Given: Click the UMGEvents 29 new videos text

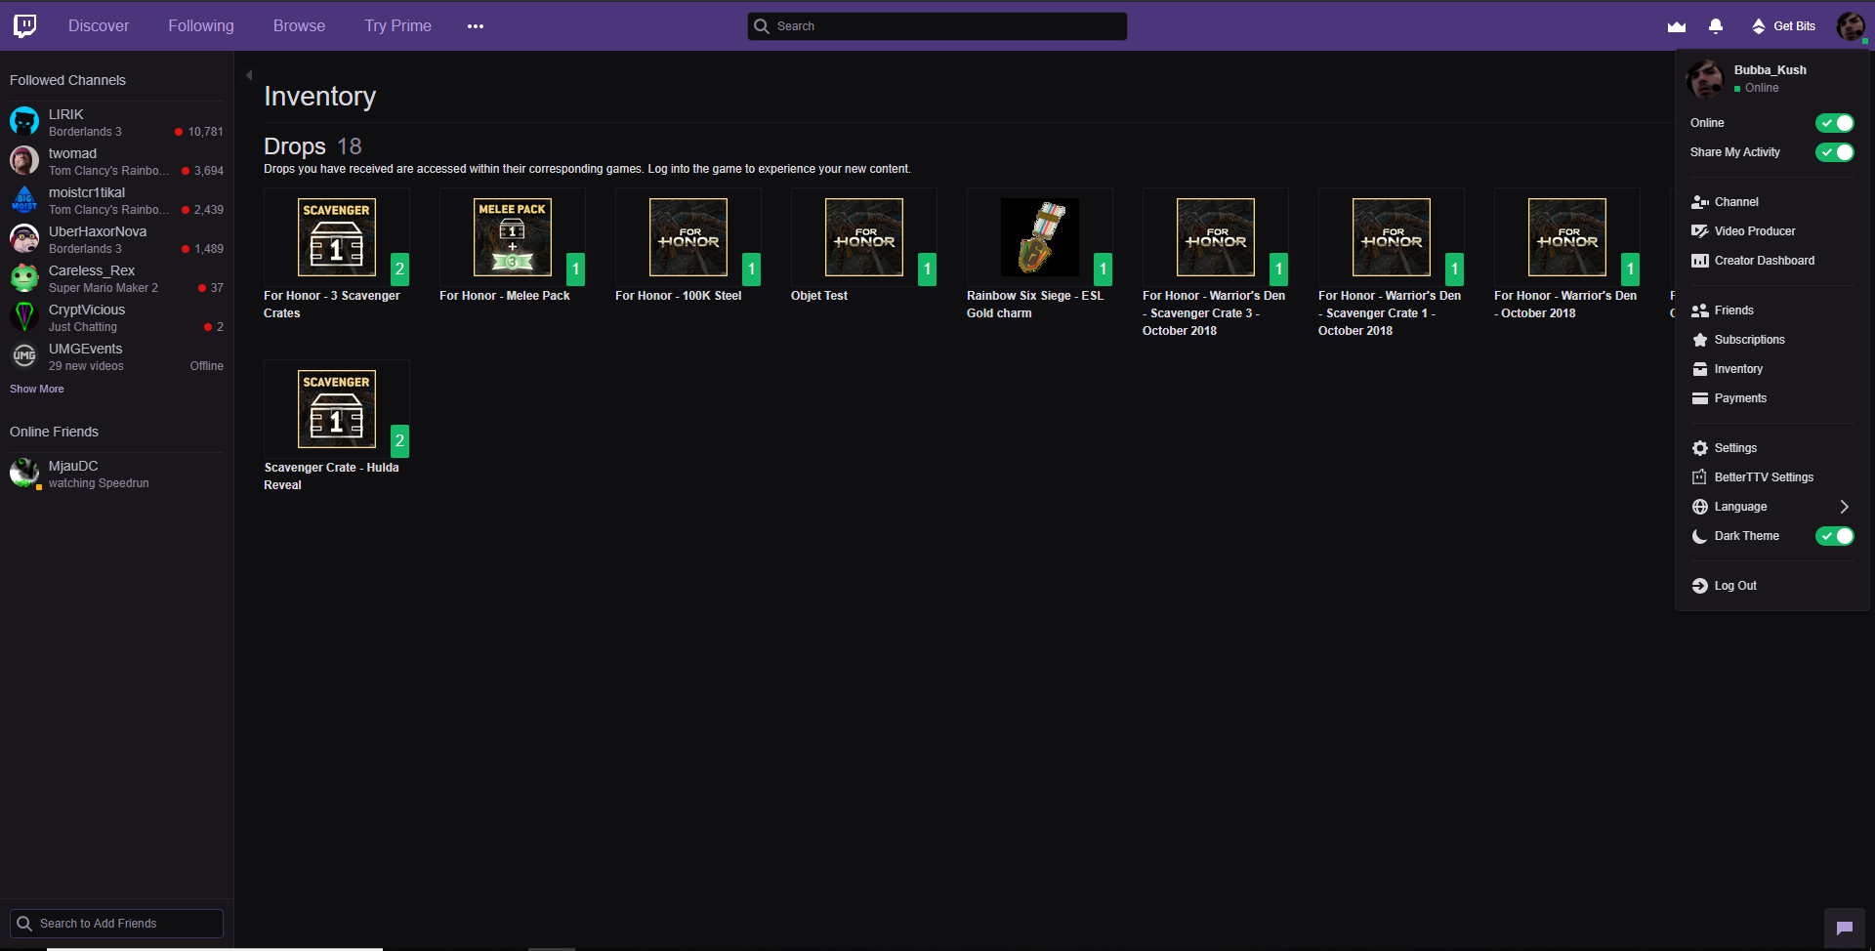Looking at the screenshot, I should (86, 366).
